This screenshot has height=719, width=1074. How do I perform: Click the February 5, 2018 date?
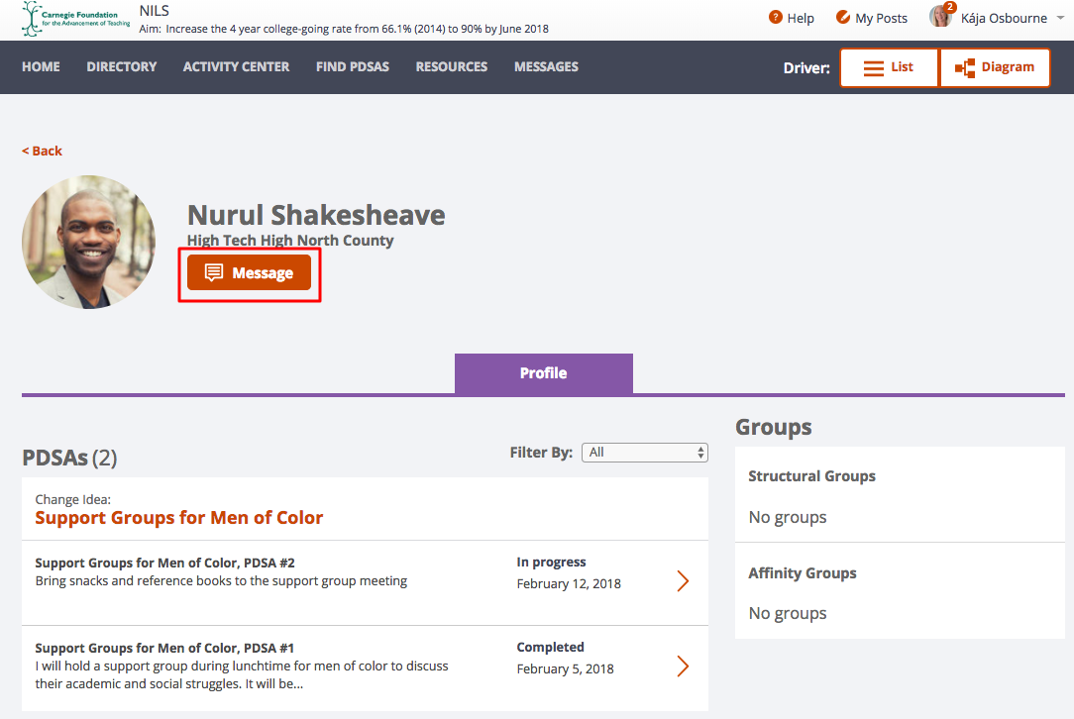[x=565, y=669]
